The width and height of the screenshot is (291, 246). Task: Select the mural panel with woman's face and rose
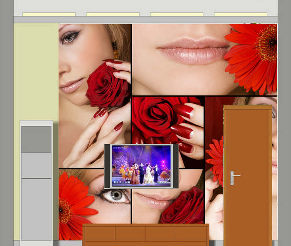coord(95,96)
